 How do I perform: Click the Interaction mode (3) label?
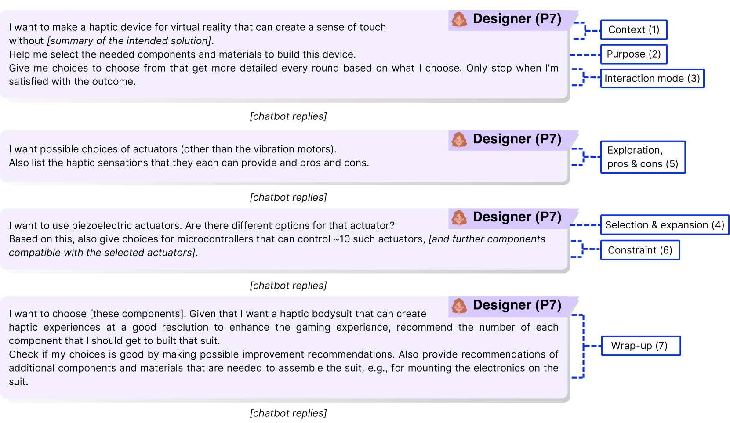pos(652,79)
